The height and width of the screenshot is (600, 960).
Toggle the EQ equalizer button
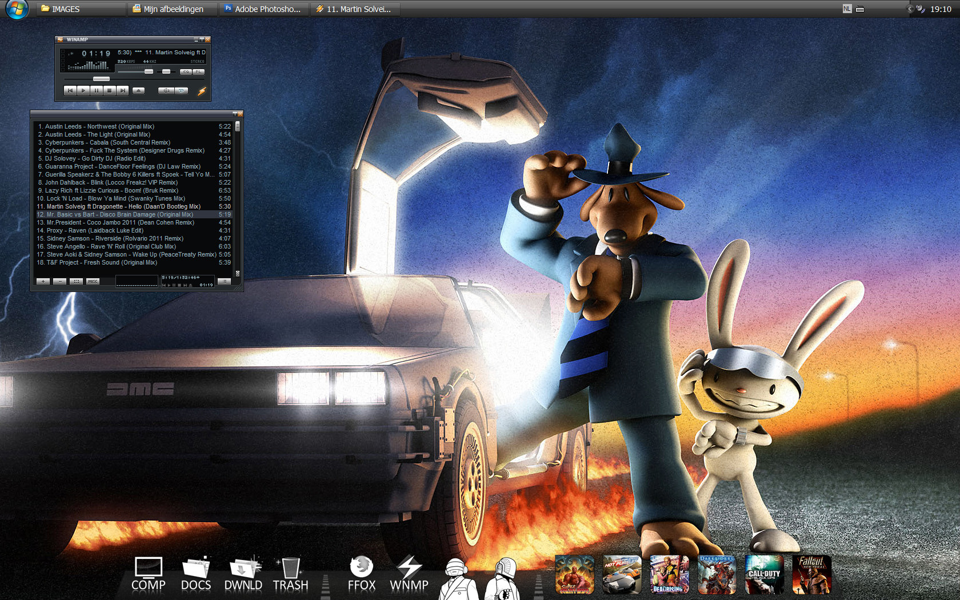coord(186,72)
